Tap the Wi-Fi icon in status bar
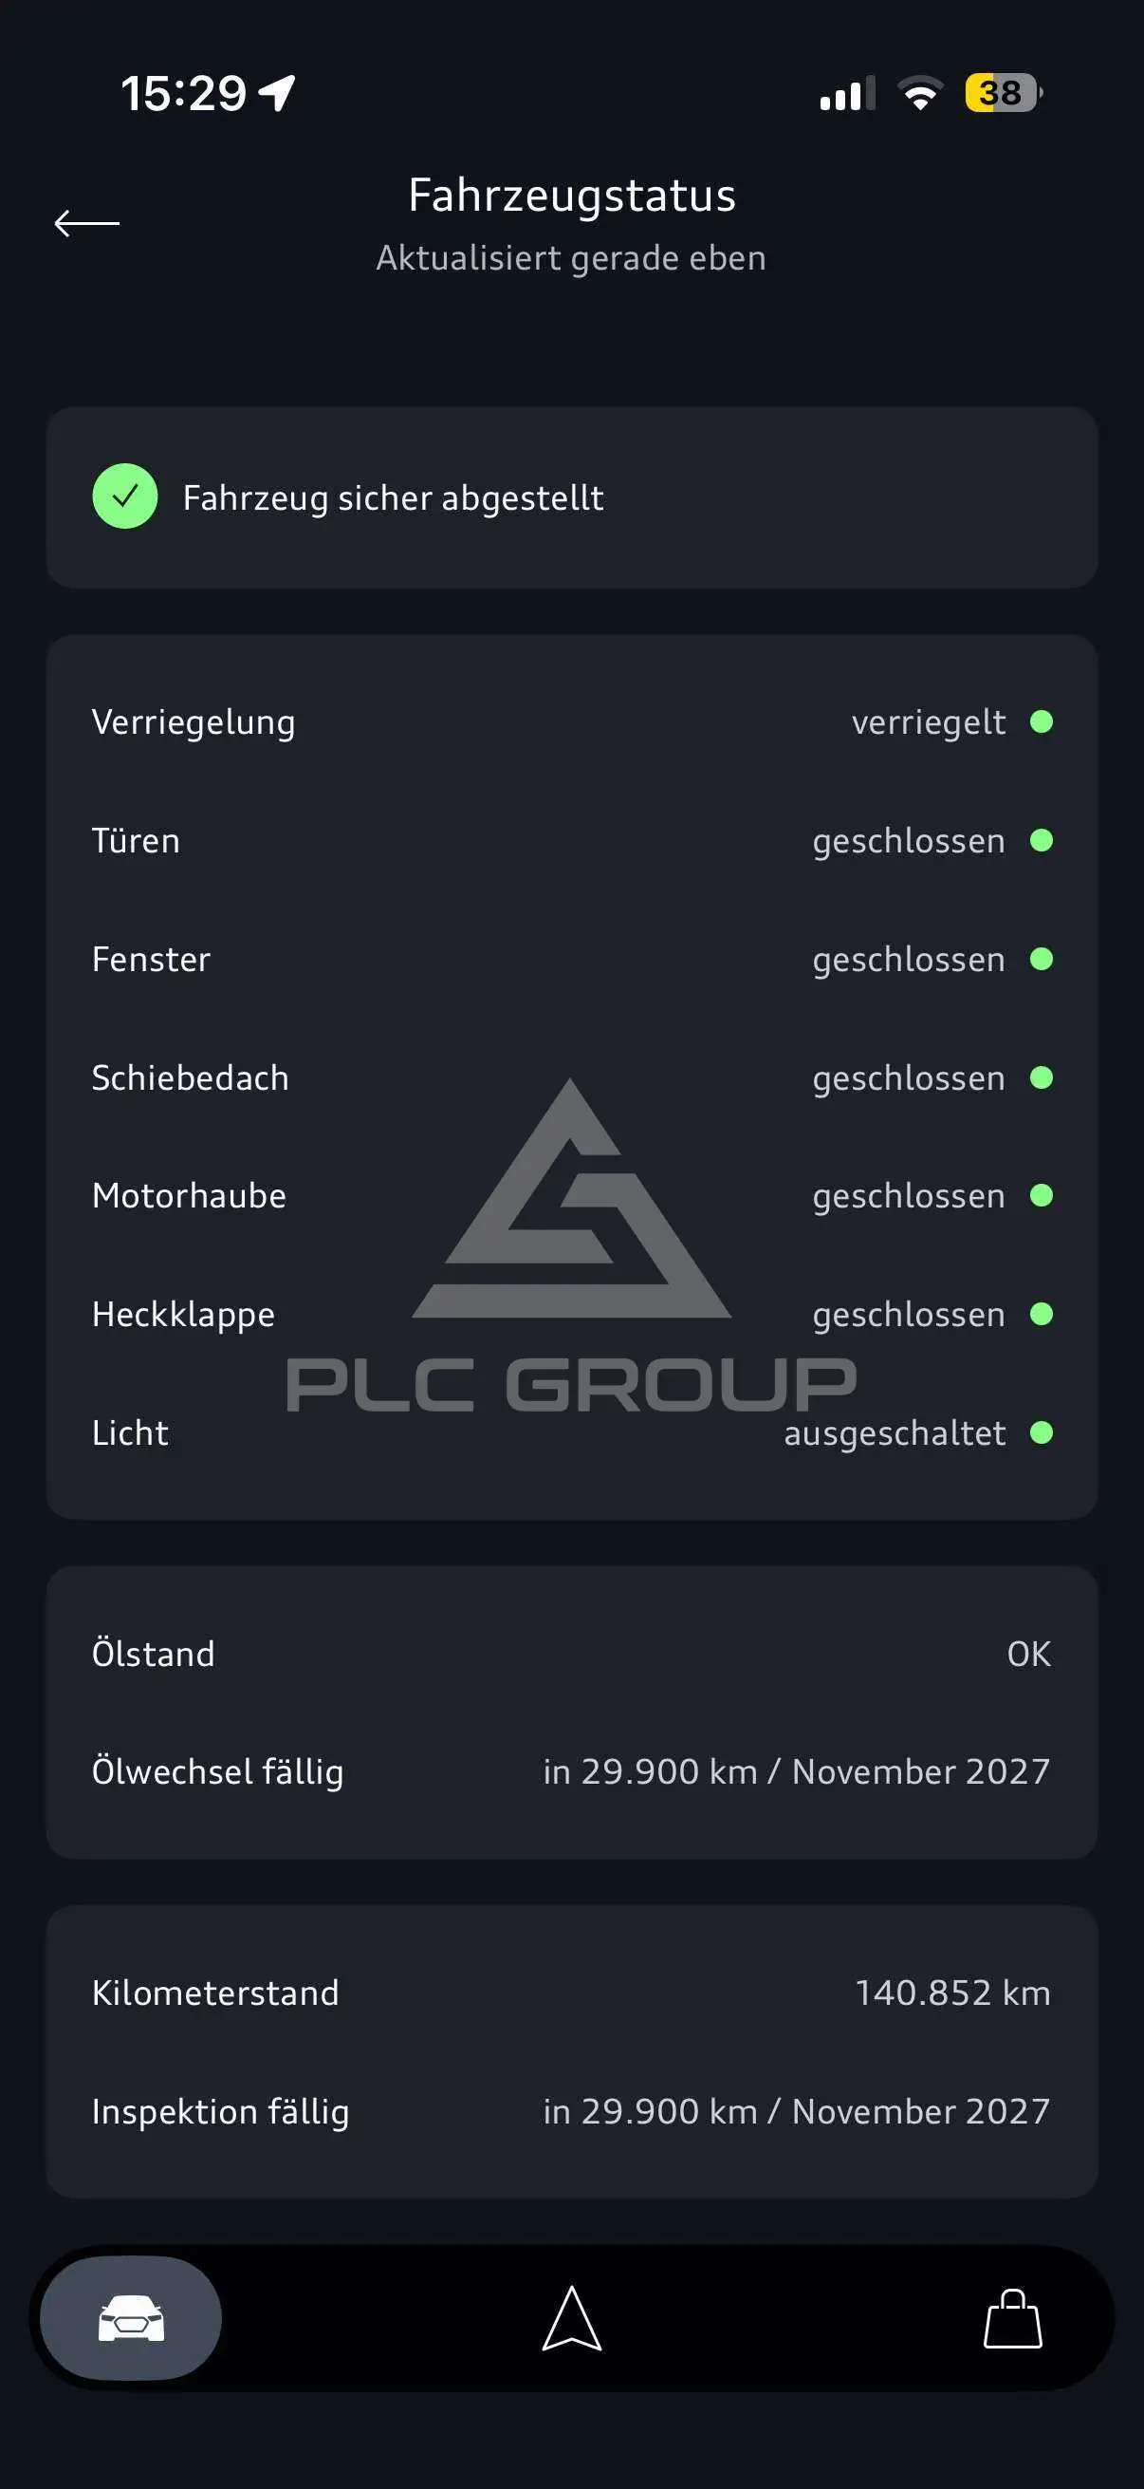1144x2489 pixels. pyautogui.click(x=920, y=93)
